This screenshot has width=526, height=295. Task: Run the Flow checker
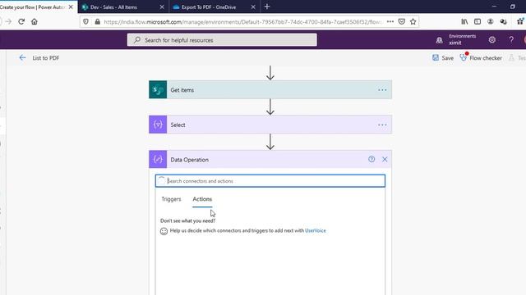click(x=481, y=58)
